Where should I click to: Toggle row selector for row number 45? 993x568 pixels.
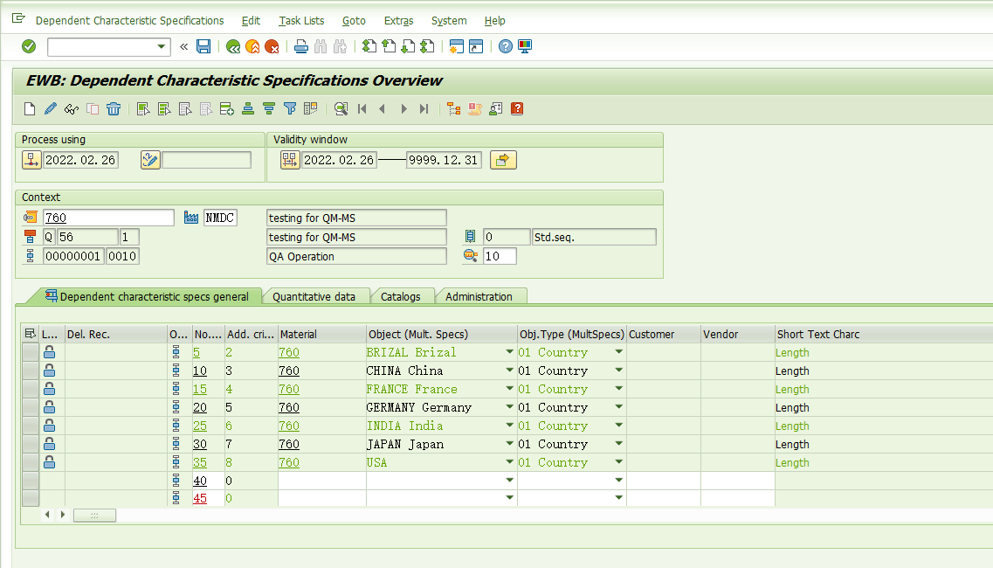(x=31, y=499)
